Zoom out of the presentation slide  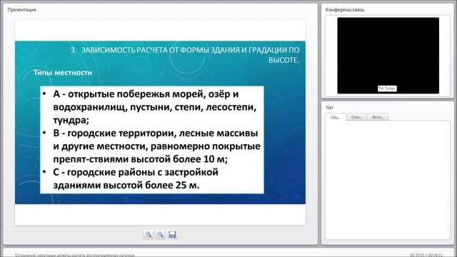pos(160,234)
